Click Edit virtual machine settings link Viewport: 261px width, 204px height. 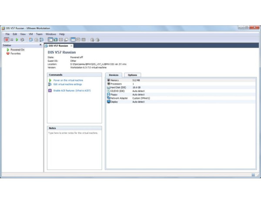[x=67, y=84]
